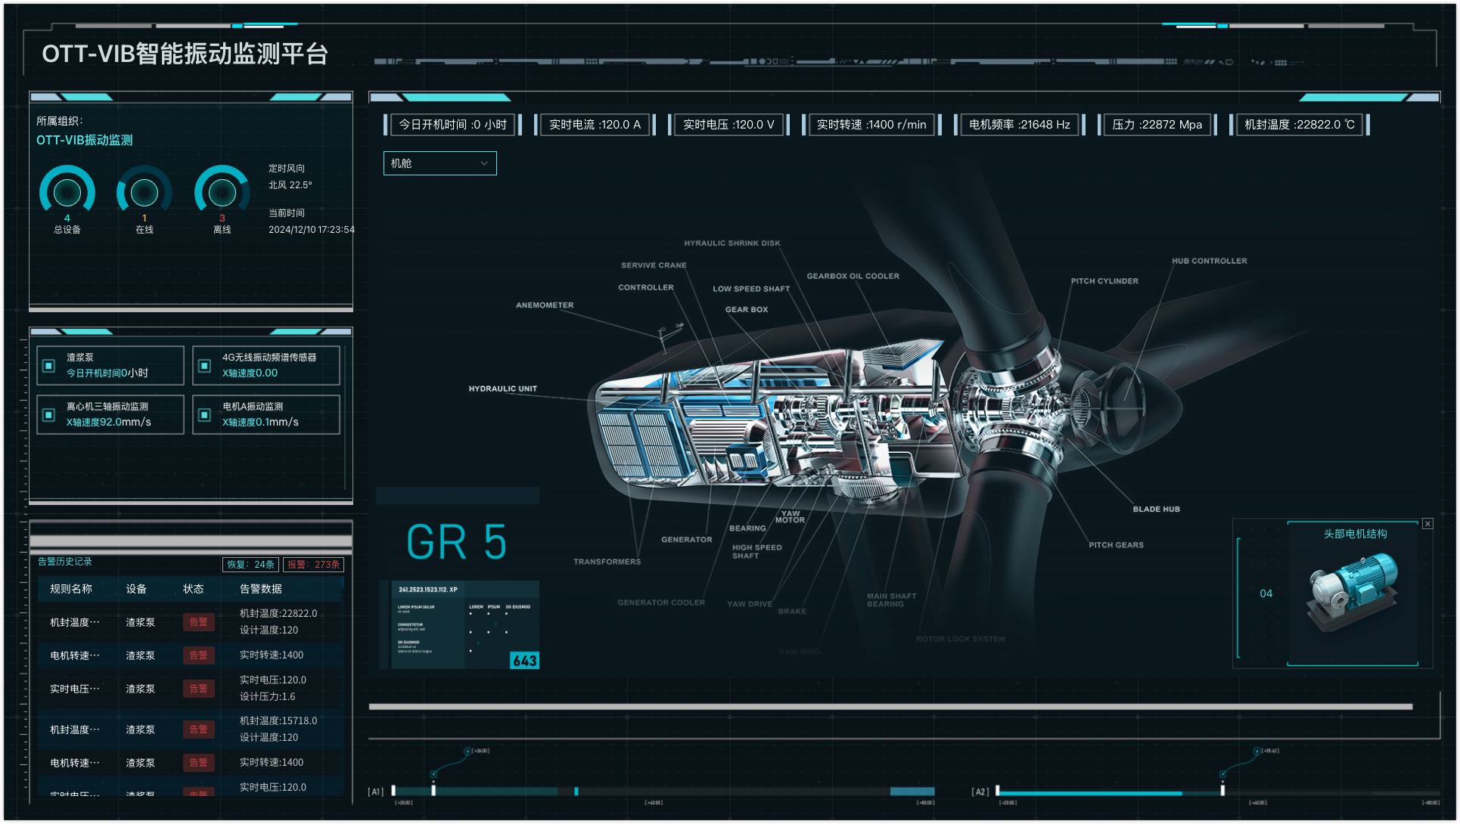Click the 总设备 gauge icon

(67, 192)
